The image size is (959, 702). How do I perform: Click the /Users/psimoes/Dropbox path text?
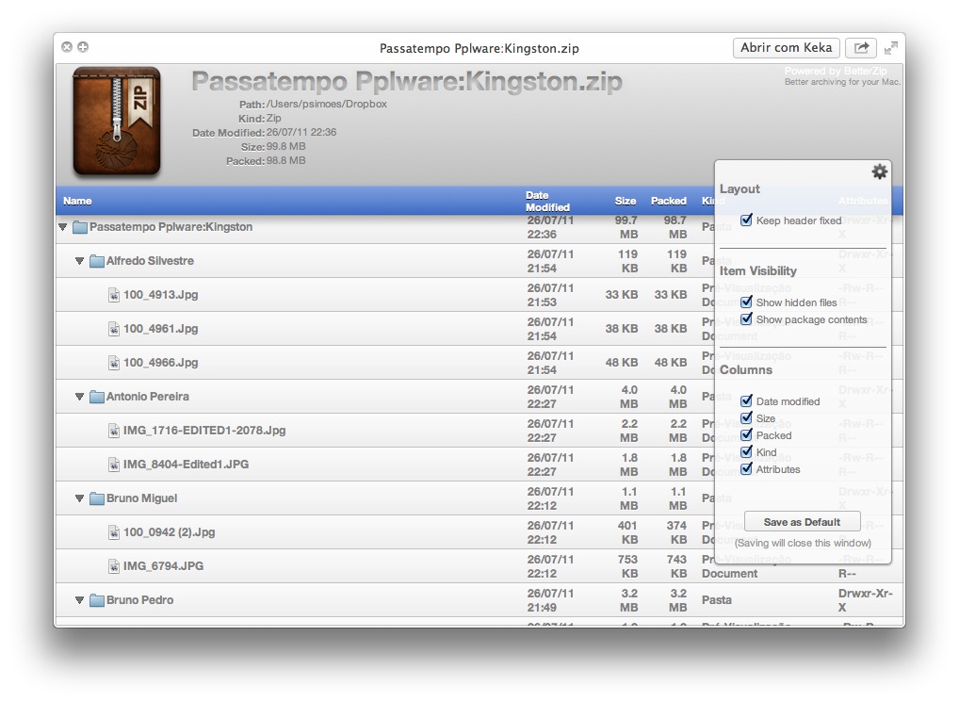(327, 104)
